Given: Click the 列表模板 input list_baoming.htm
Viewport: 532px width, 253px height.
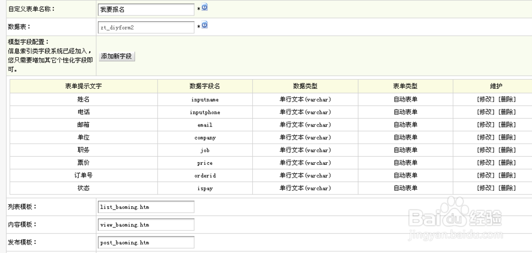Looking at the screenshot, I should (146, 207).
